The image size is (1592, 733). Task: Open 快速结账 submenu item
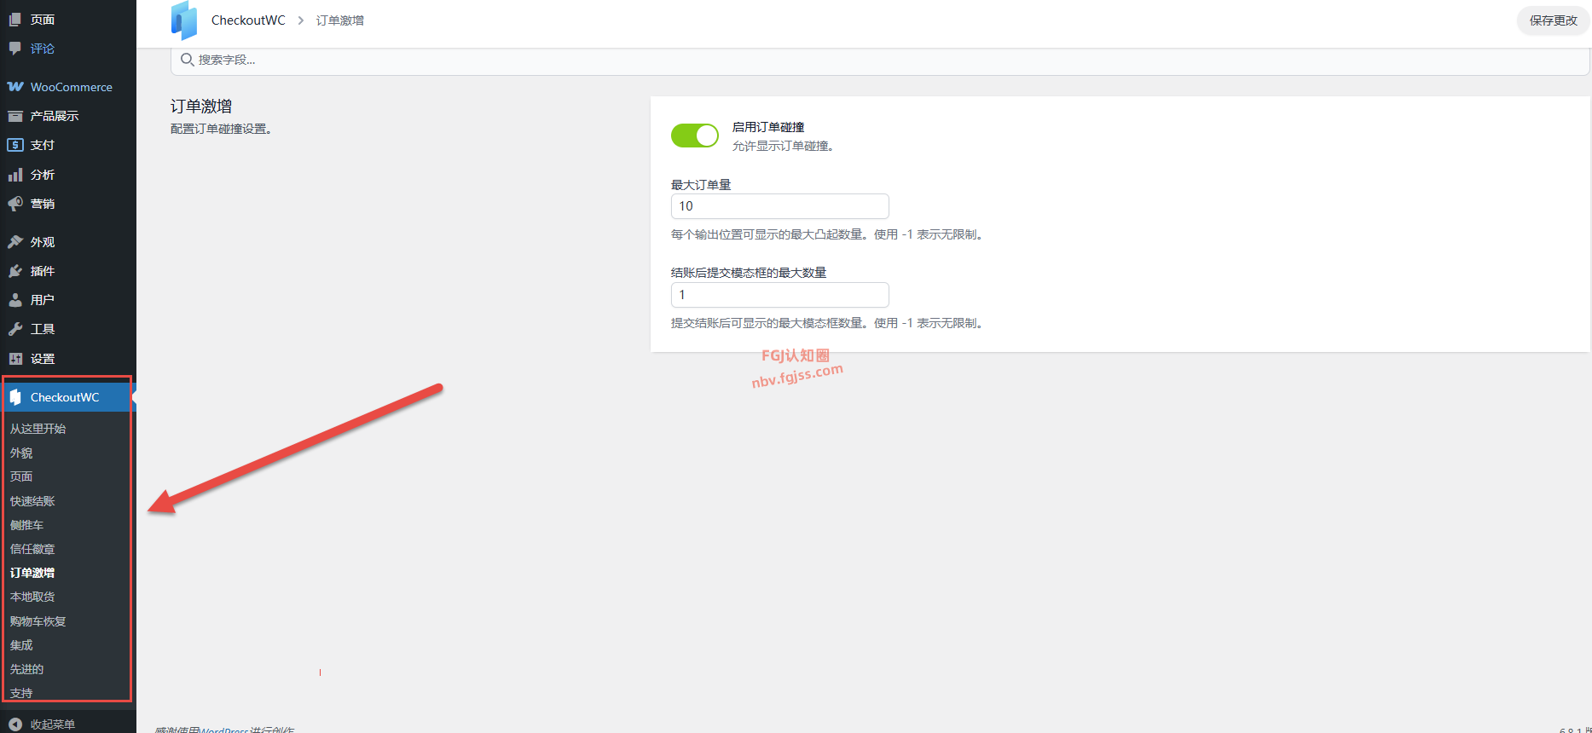click(x=32, y=501)
